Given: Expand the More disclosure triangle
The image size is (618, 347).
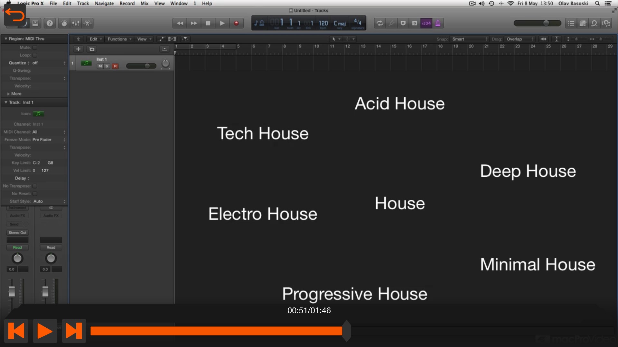Looking at the screenshot, I should click(x=8, y=94).
